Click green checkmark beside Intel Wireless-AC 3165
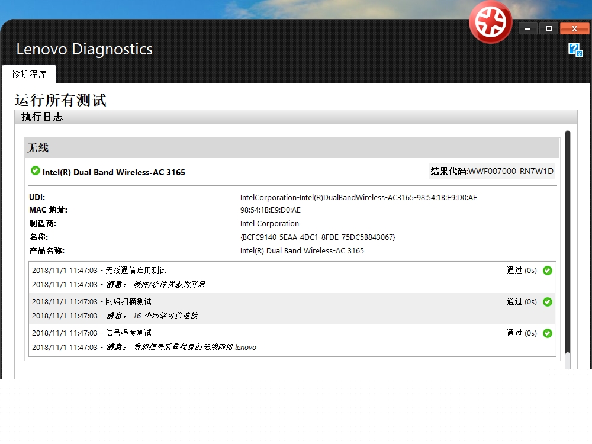Screen dimensions: 592x444 coord(36,171)
